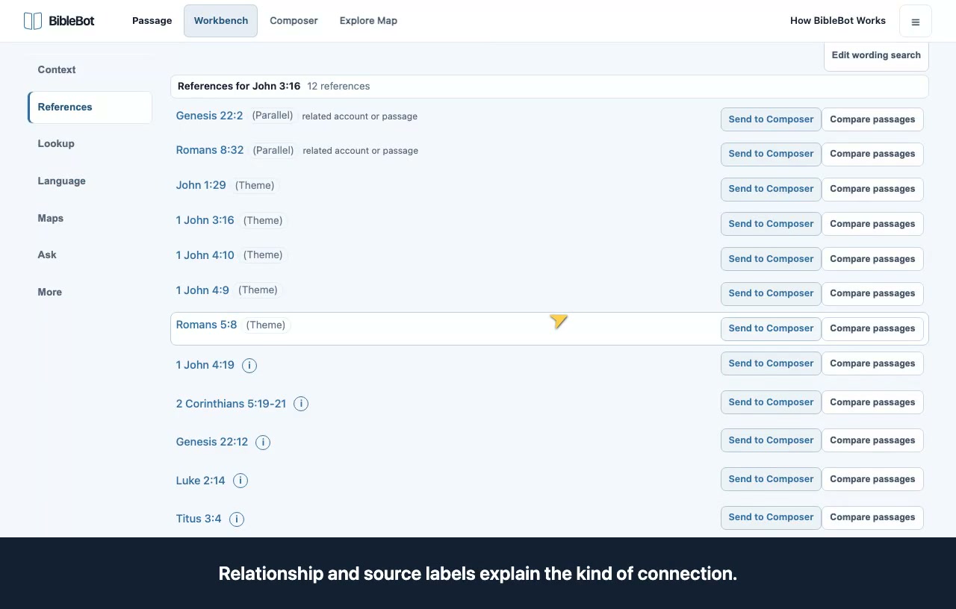The width and height of the screenshot is (956, 609).
Task: Send Genesis 22:12 to Composer
Action: pos(771,440)
